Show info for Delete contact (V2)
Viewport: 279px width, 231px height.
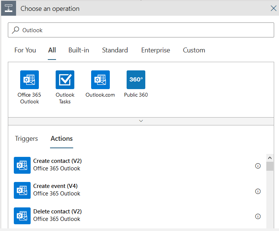258,216
